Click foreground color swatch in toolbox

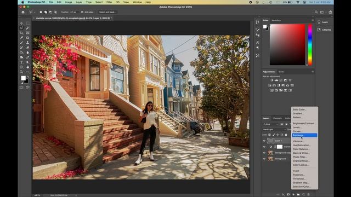coord(23,78)
